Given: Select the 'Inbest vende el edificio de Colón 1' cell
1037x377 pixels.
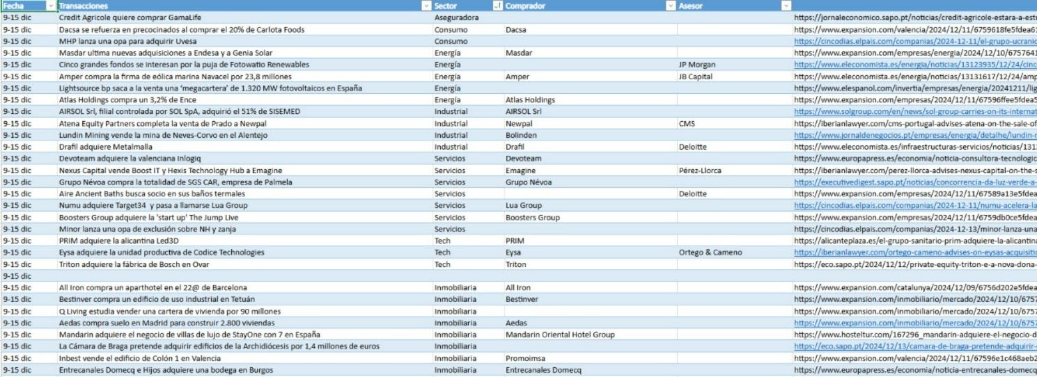Looking at the screenshot, I should [x=244, y=358].
